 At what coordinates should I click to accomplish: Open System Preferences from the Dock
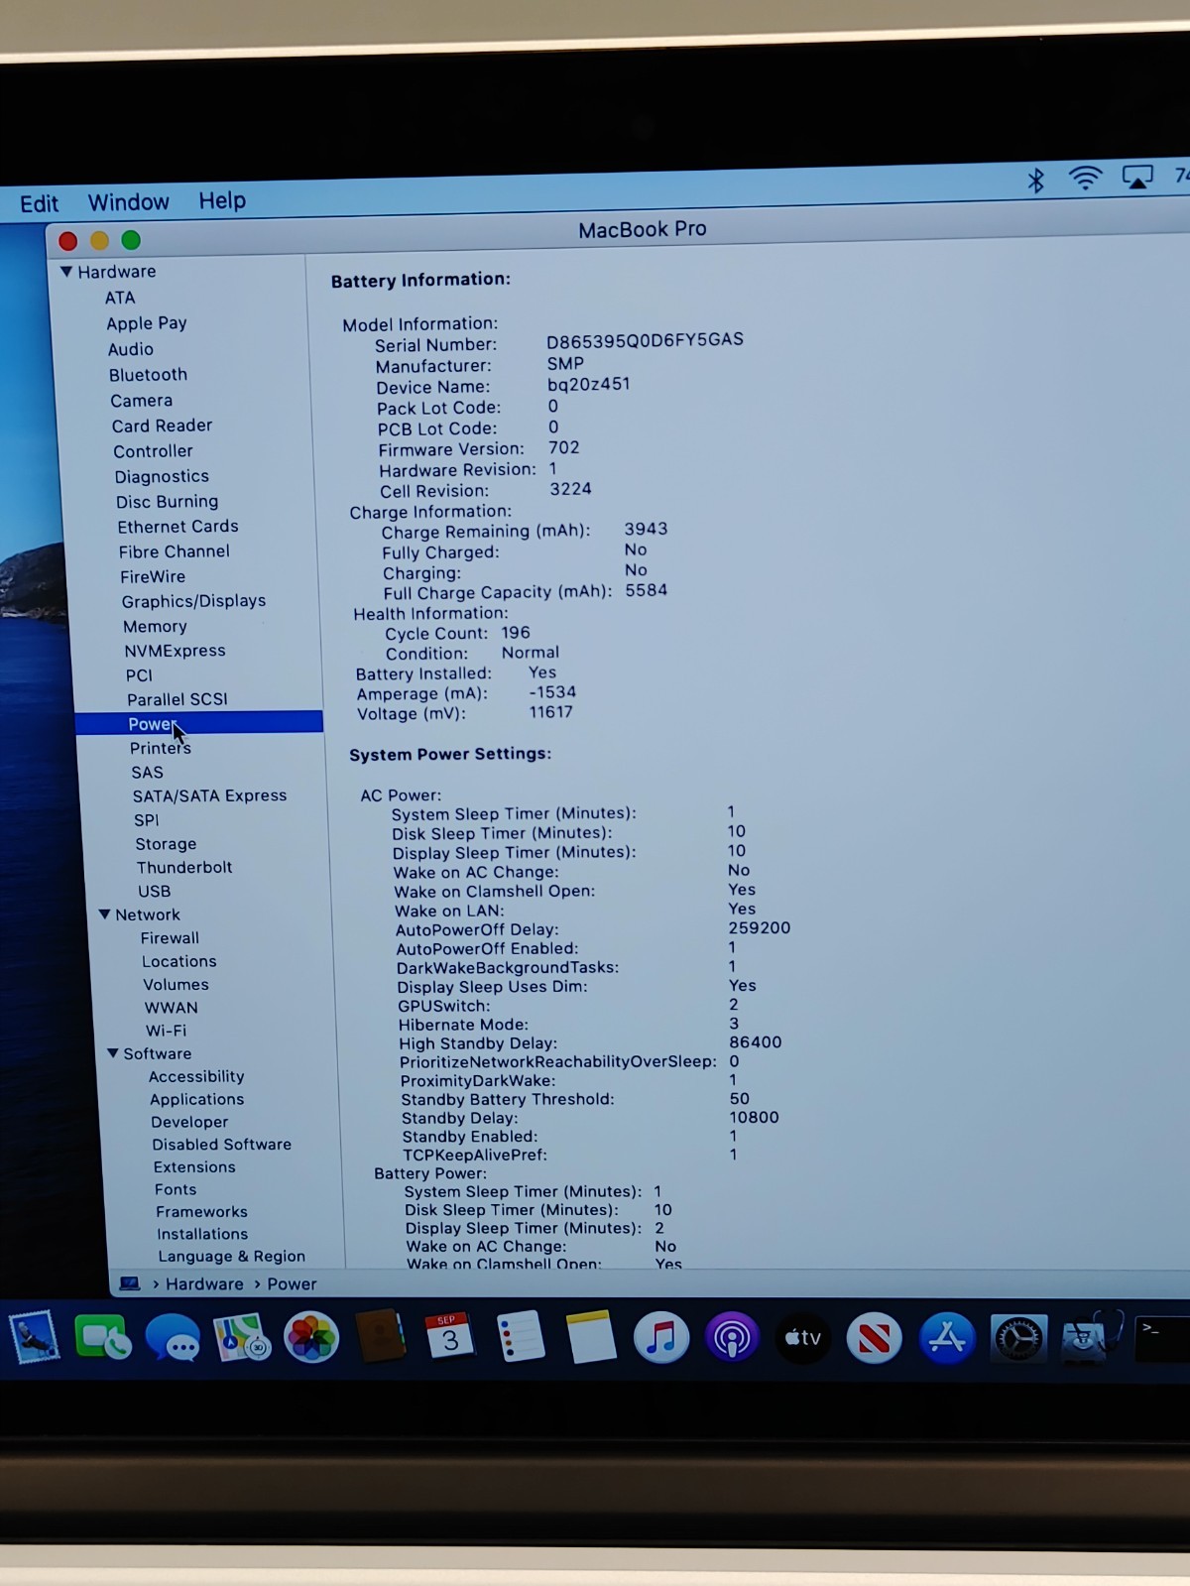tap(1019, 1339)
